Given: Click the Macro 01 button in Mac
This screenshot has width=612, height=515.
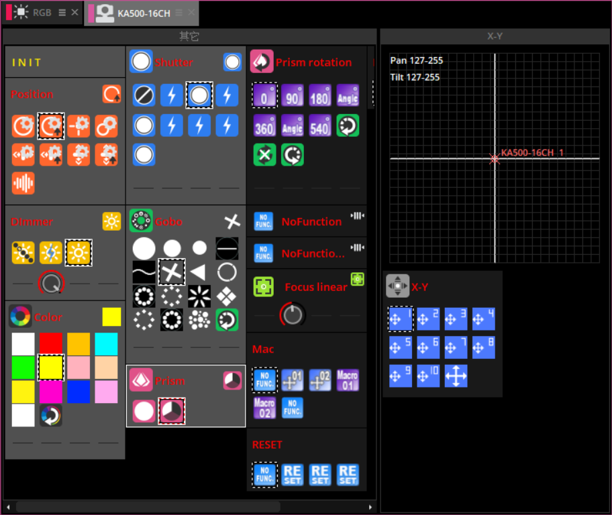Looking at the screenshot, I should [x=348, y=380].
